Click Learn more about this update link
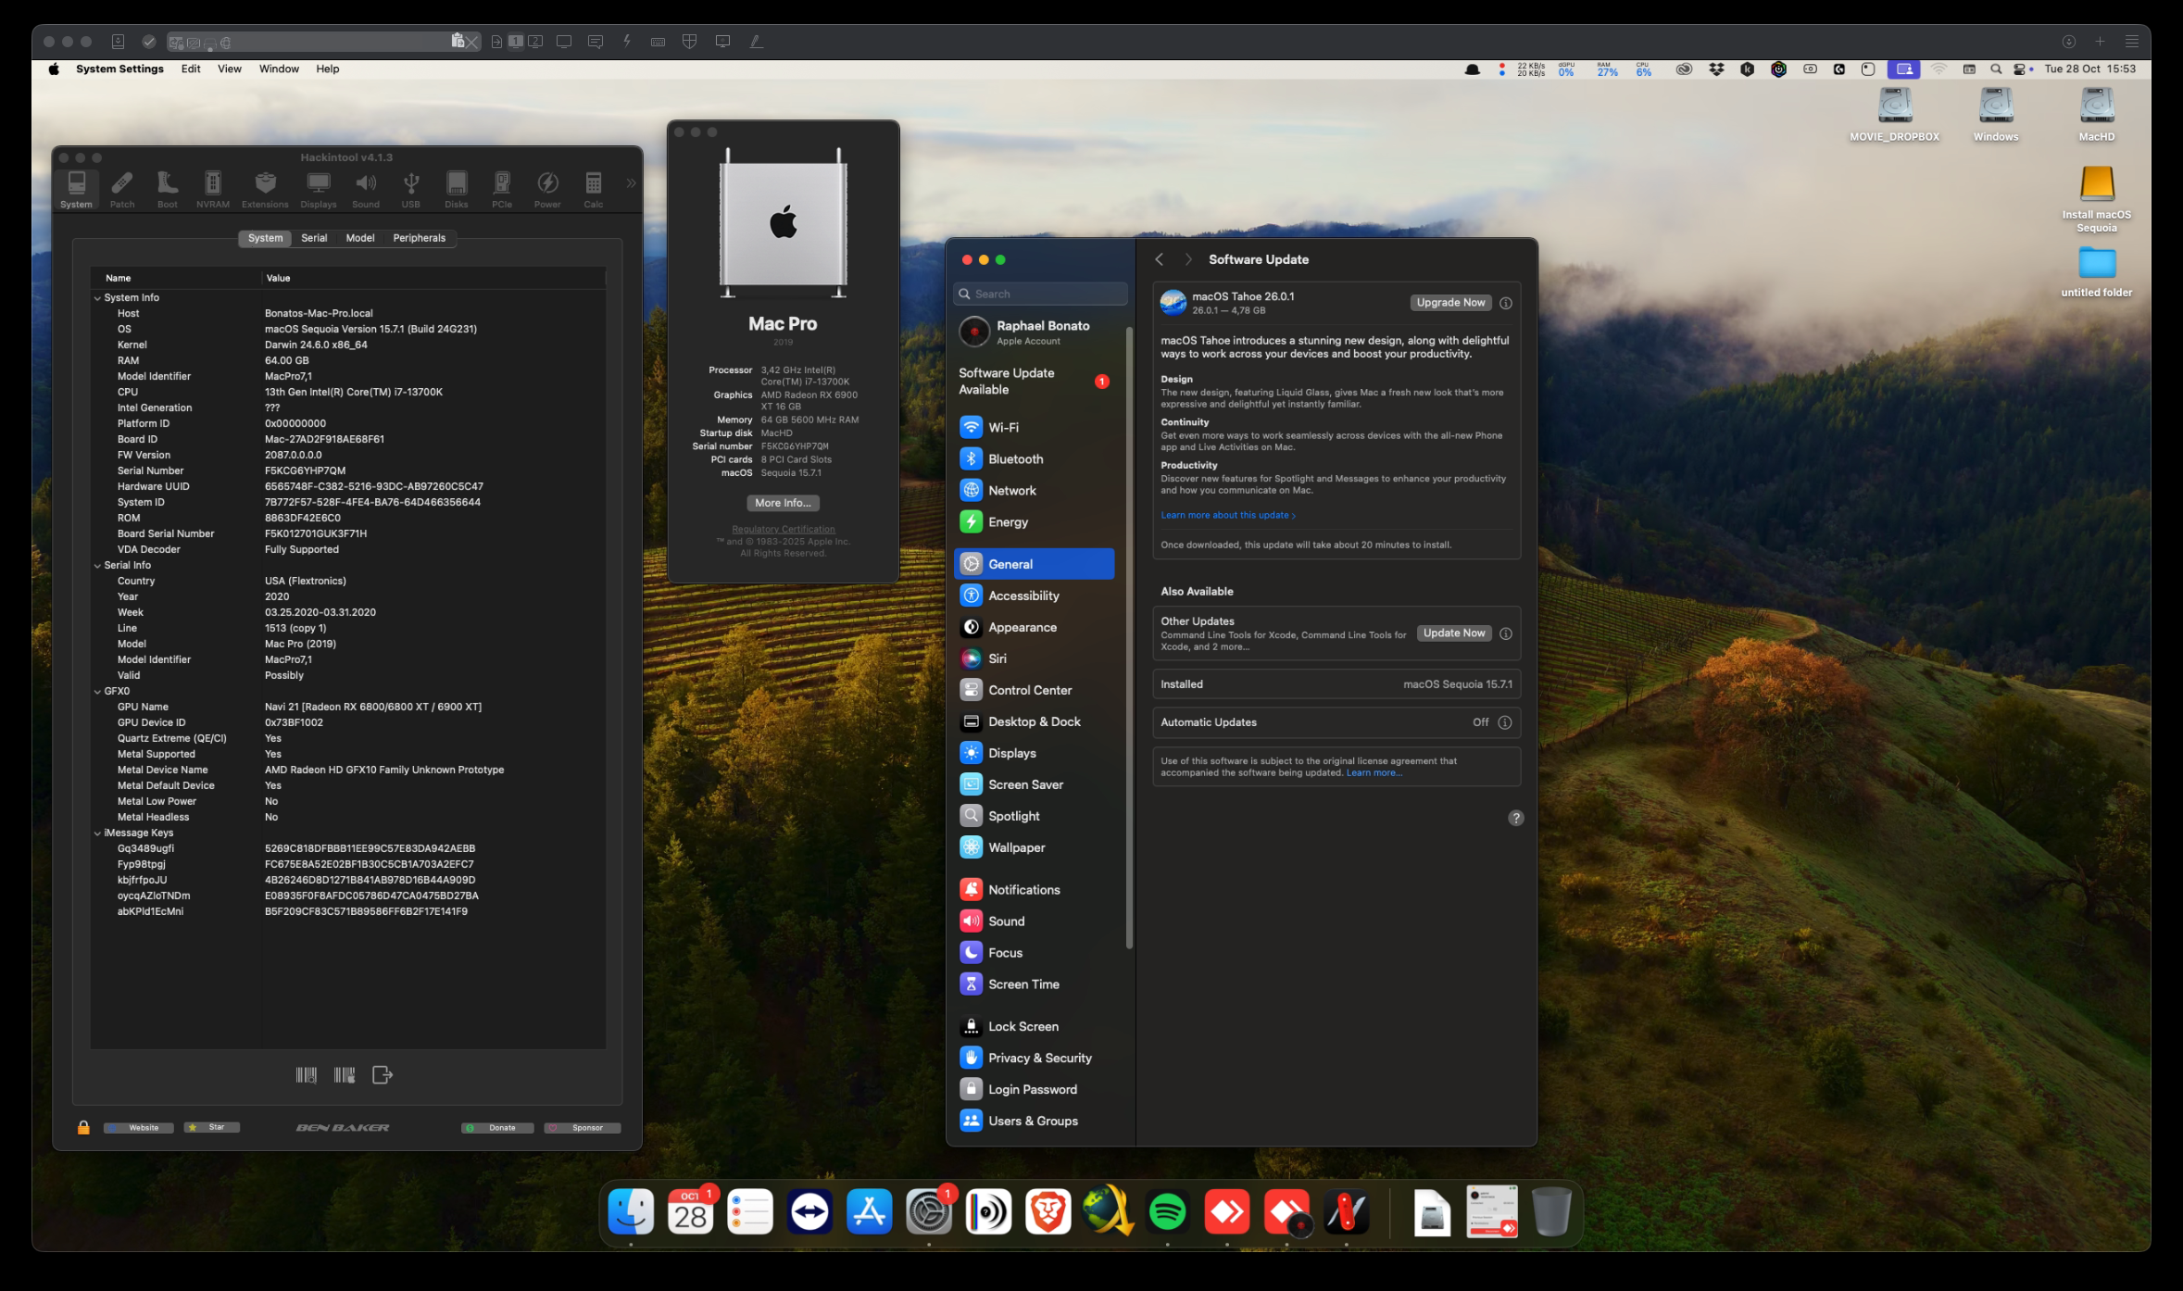The image size is (2183, 1291). point(1226,515)
